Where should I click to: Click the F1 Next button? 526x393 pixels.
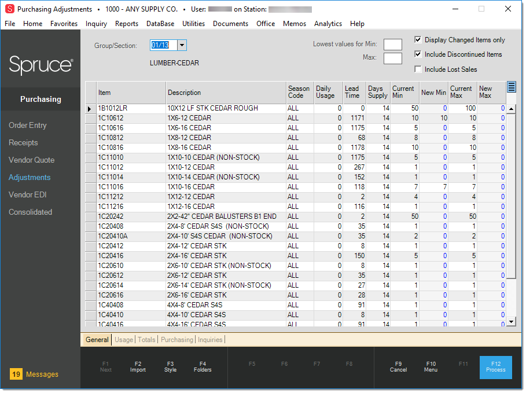click(x=106, y=367)
